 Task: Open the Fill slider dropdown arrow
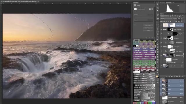182,21
